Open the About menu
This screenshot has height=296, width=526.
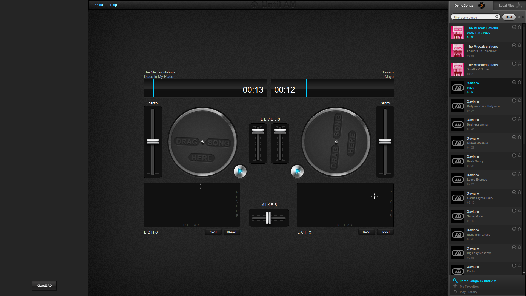pyautogui.click(x=99, y=5)
